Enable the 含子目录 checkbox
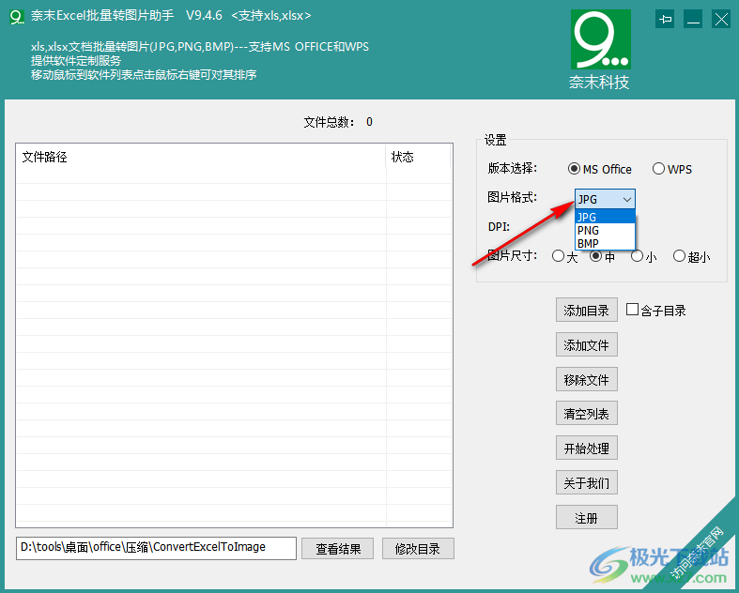The height and width of the screenshot is (593, 739). coord(632,310)
